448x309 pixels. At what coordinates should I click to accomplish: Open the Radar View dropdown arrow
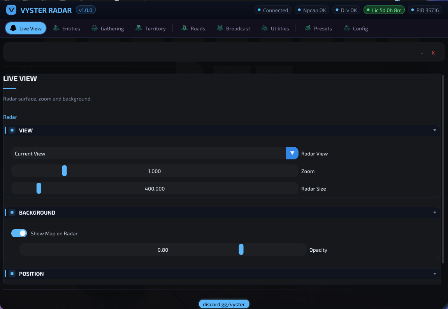(x=292, y=153)
